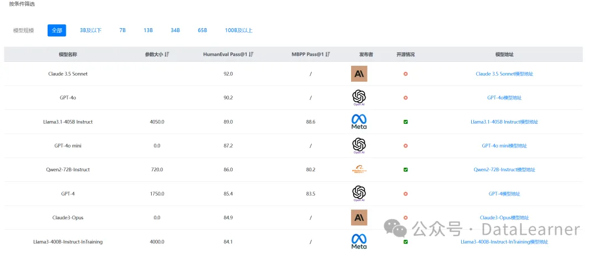This screenshot has height=253, width=598.
Task: Click parameter size 4000.0
Action: [157, 241]
